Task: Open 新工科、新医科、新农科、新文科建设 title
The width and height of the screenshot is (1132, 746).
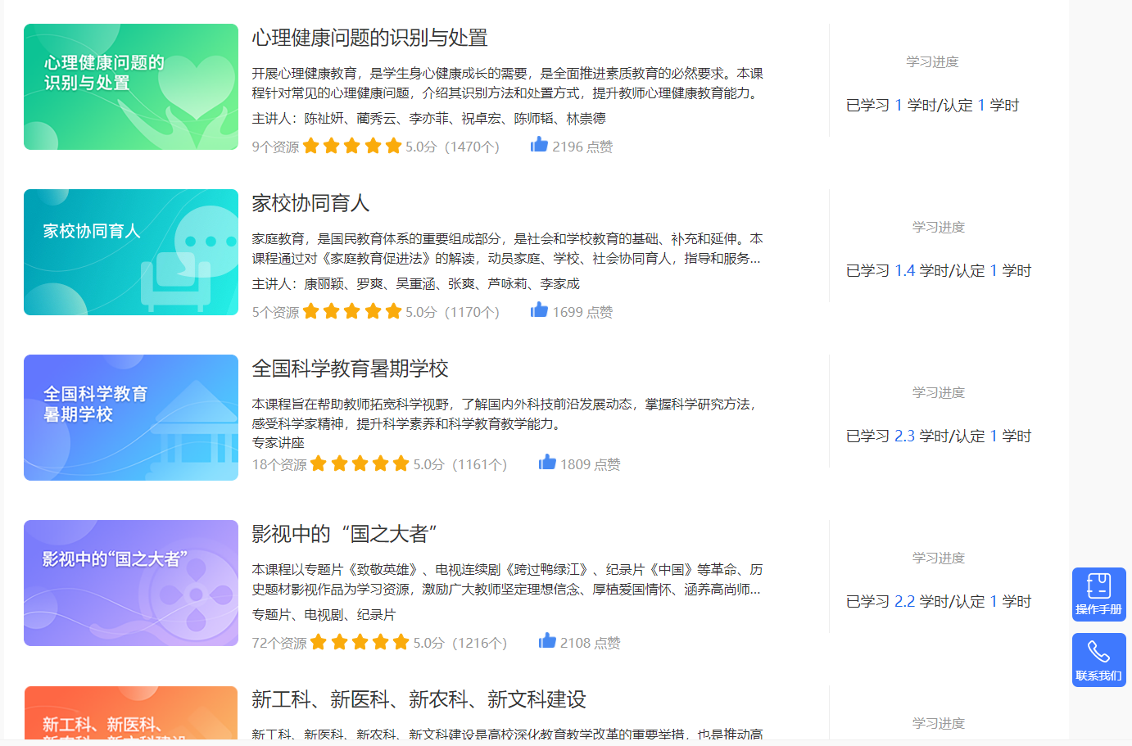Action: coord(419,699)
